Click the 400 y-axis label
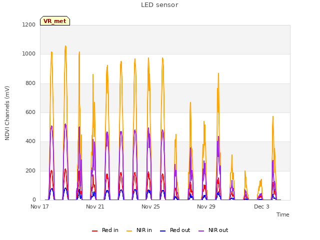The width and height of the screenshot is (320, 240). 30,141
